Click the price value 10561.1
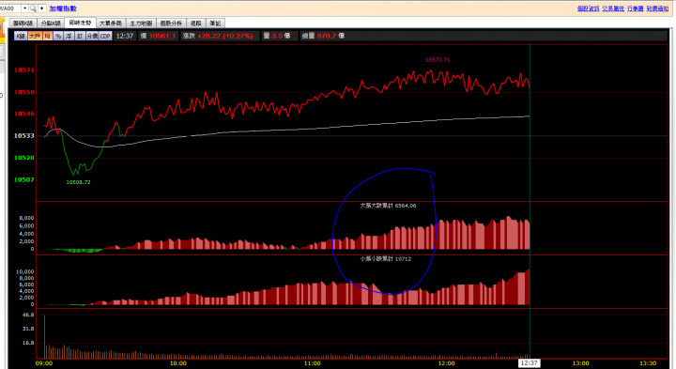 162,37
